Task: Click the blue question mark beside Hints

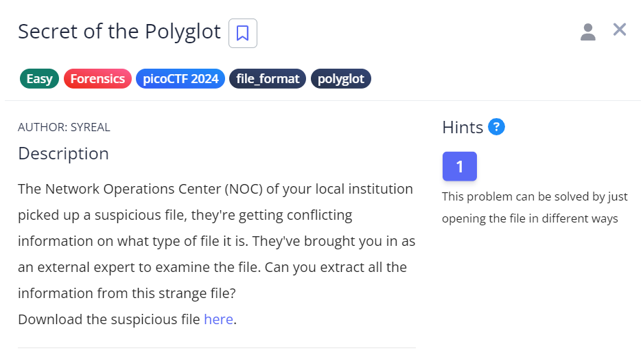Action: tap(496, 126)
